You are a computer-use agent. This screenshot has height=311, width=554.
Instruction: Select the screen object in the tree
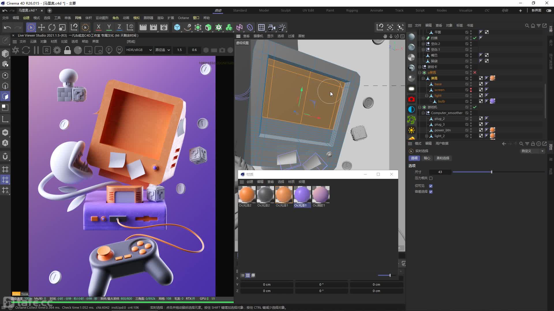pyautogui.click(x=439, y=90)
